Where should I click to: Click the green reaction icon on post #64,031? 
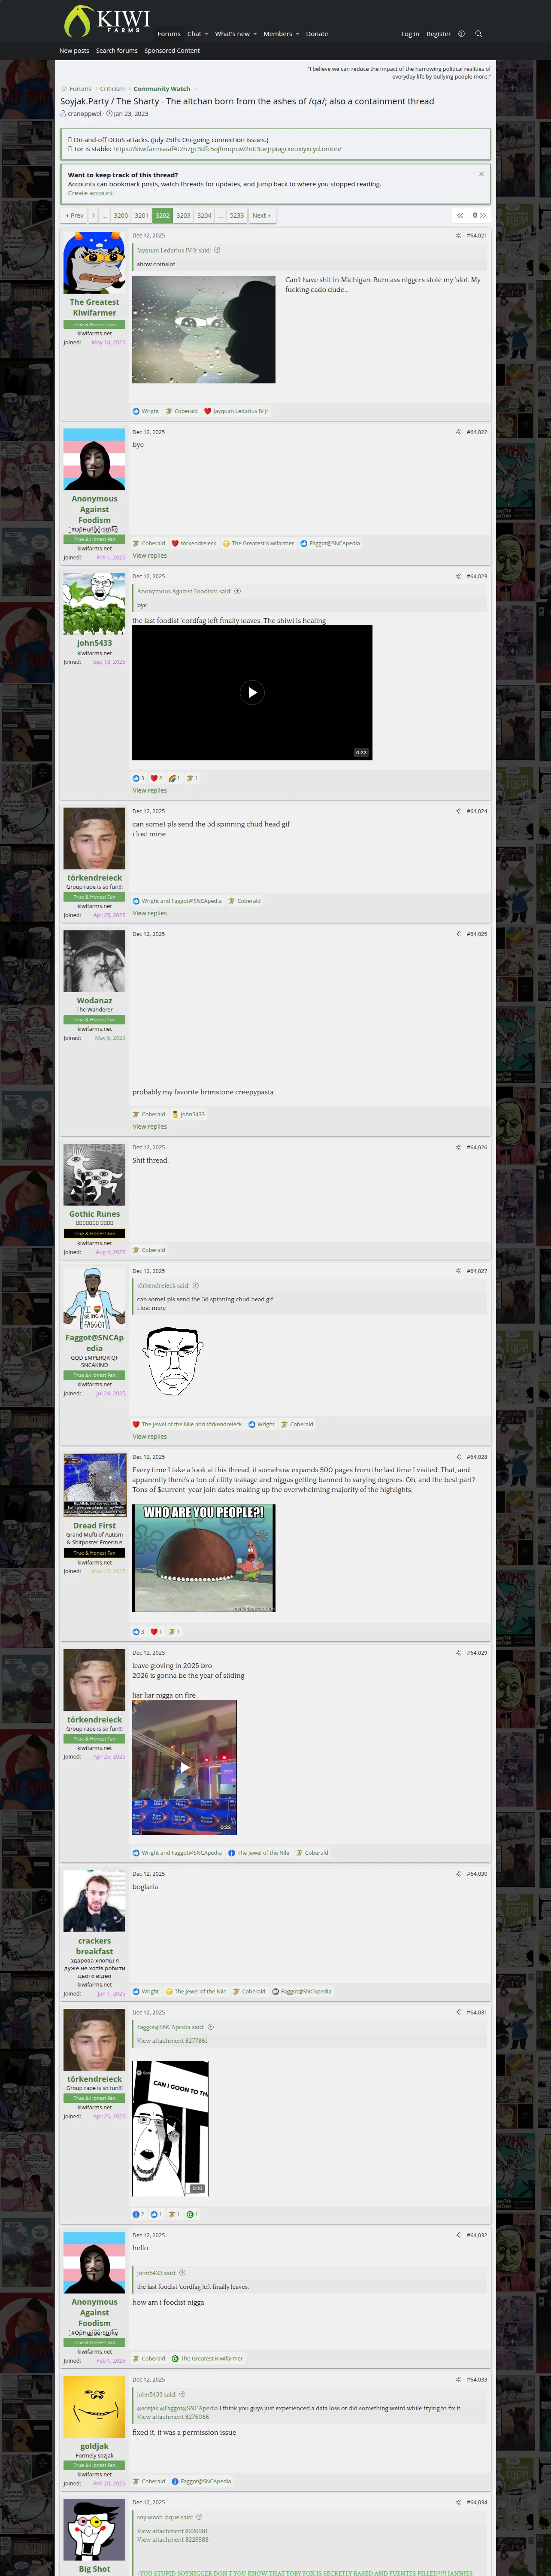click(x=190, y=2214)
